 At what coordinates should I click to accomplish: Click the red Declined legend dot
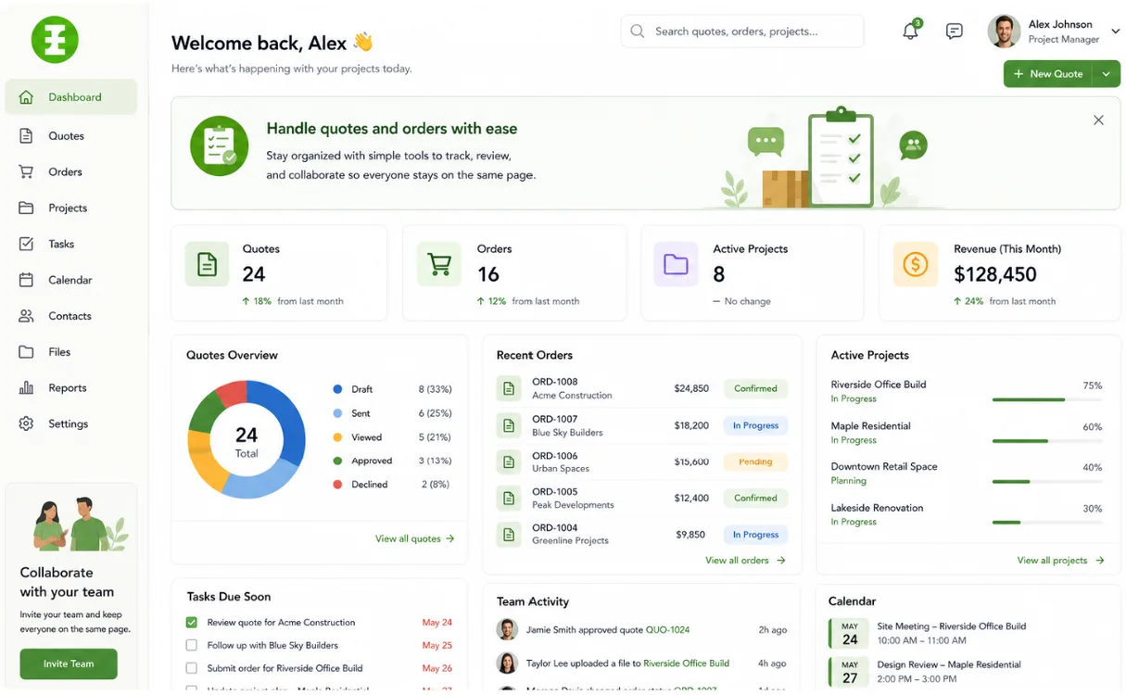(x=337, y=485)
